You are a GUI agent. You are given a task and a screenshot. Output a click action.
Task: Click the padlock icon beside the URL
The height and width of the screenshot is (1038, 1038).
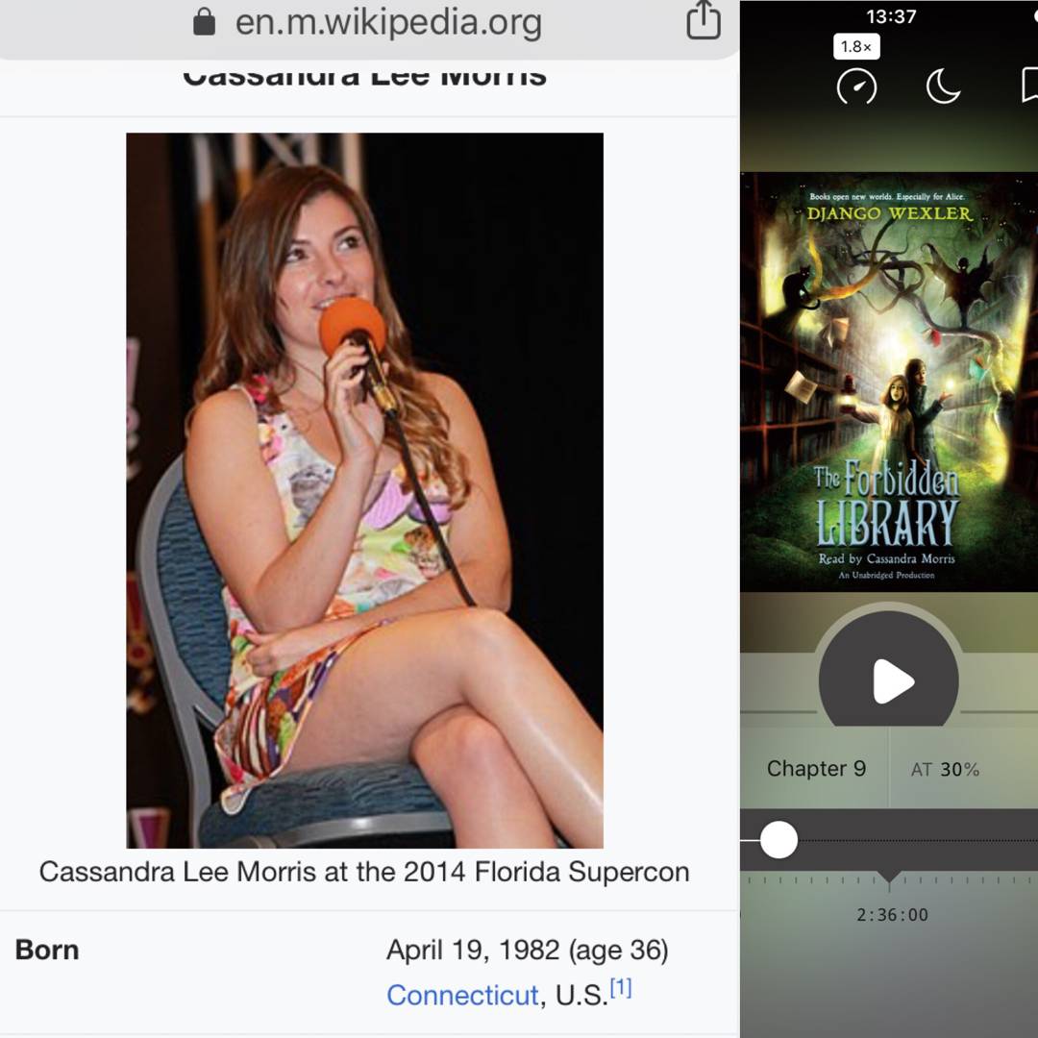click(x=204, y=21)
